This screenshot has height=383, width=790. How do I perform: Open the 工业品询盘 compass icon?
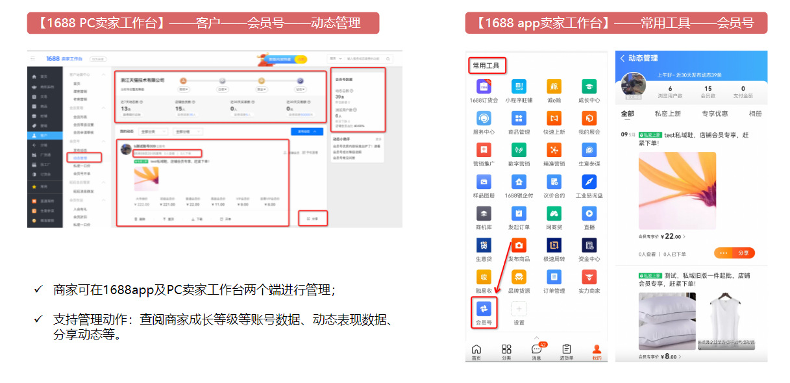click(589, 182)
